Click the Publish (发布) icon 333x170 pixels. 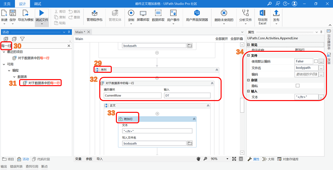[276, 13]
